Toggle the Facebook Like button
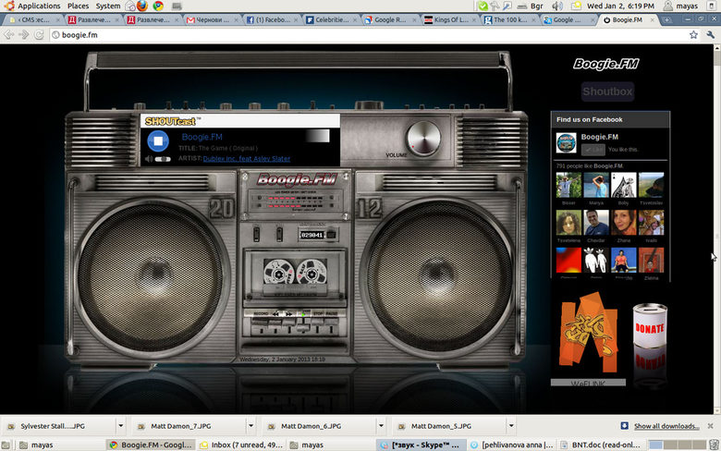Screen dimensions: 721x451 click(x=593, y=150)
